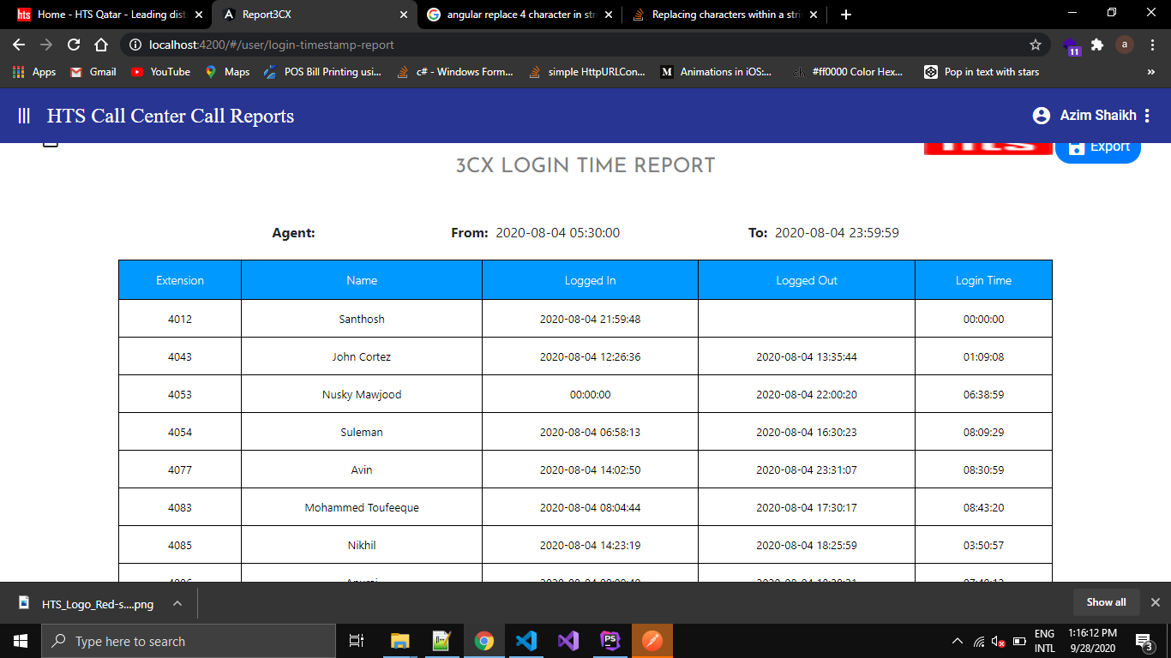Open Visual Studio Code from the taskbar

[x=526, y=641]
